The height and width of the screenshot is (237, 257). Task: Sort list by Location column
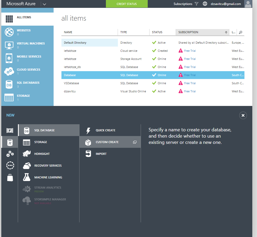[233, 32]
